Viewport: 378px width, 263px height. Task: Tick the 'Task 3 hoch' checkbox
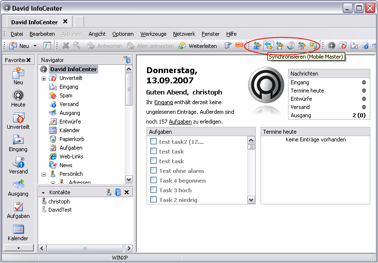click(153, 190)
